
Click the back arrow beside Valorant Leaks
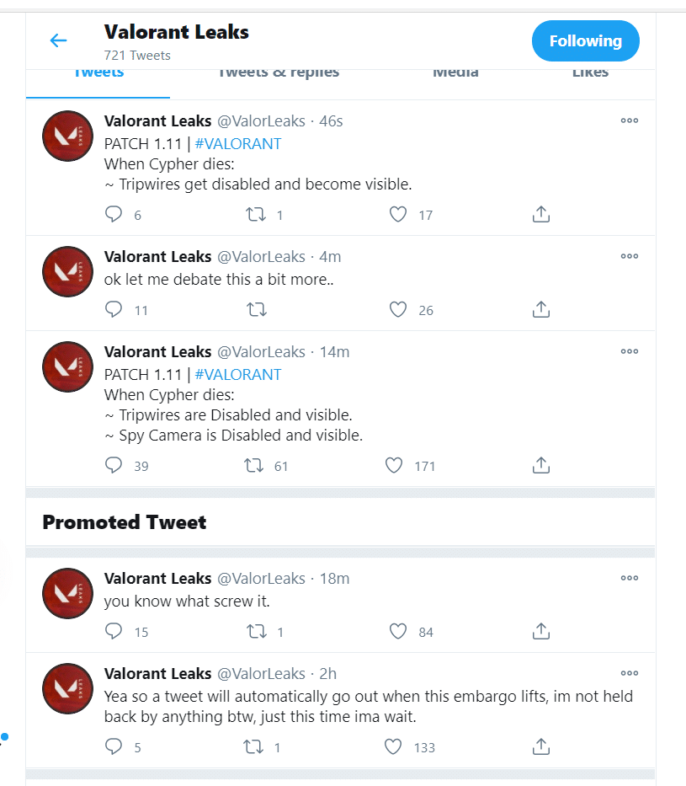click(58, 40)
